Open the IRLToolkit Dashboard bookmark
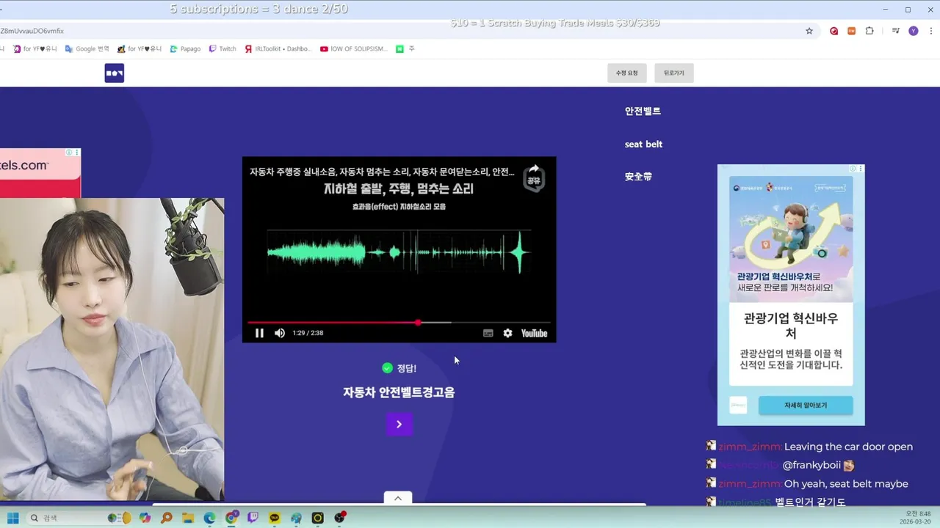The width and height of the screenshot is (940, 528). (x=278, y=48)
